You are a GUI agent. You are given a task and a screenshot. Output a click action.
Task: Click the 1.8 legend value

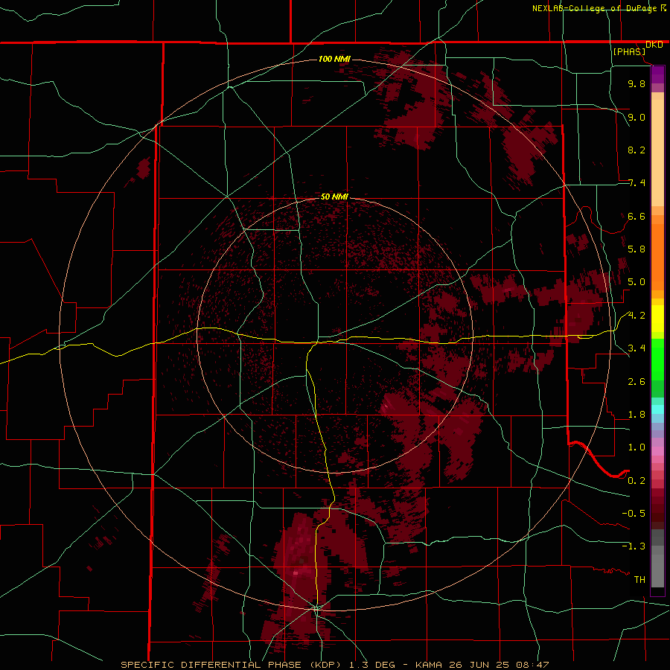coord(636,415)
